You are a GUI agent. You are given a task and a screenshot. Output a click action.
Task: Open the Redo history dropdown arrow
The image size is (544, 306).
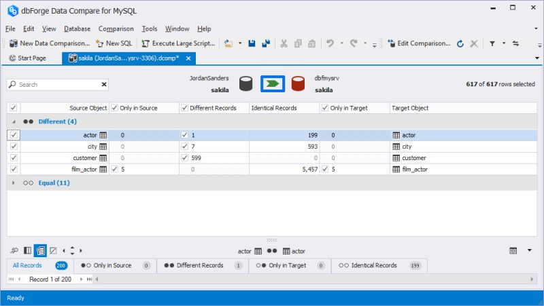365,43
